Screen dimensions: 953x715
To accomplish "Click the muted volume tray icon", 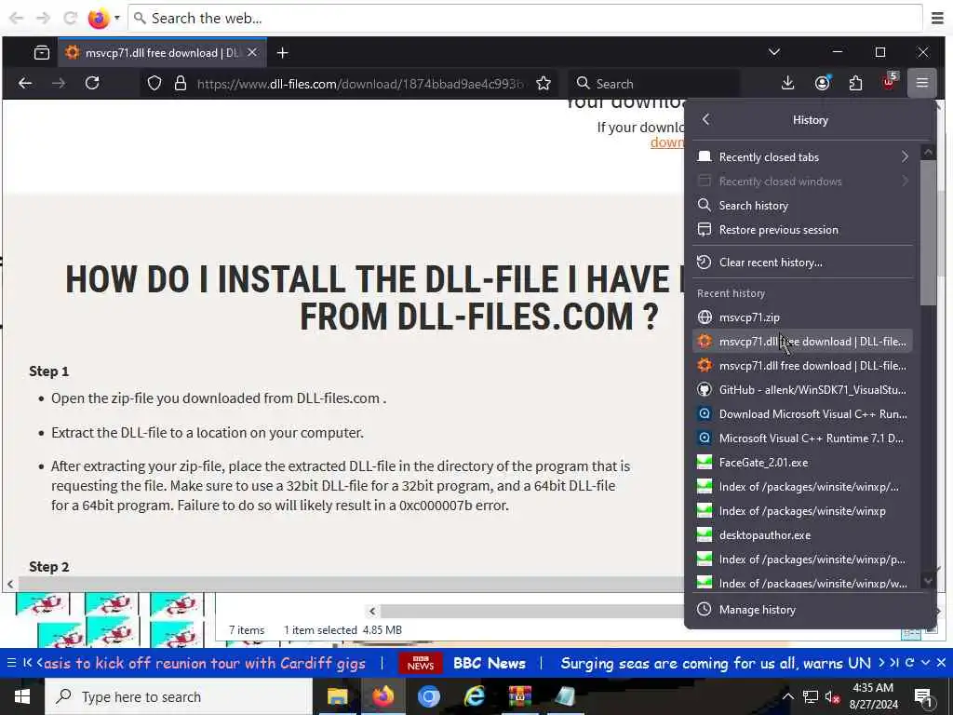I will point(832,696).
